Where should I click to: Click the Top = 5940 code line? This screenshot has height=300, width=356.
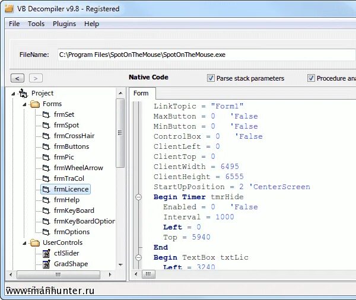click(x=187, y=237)
